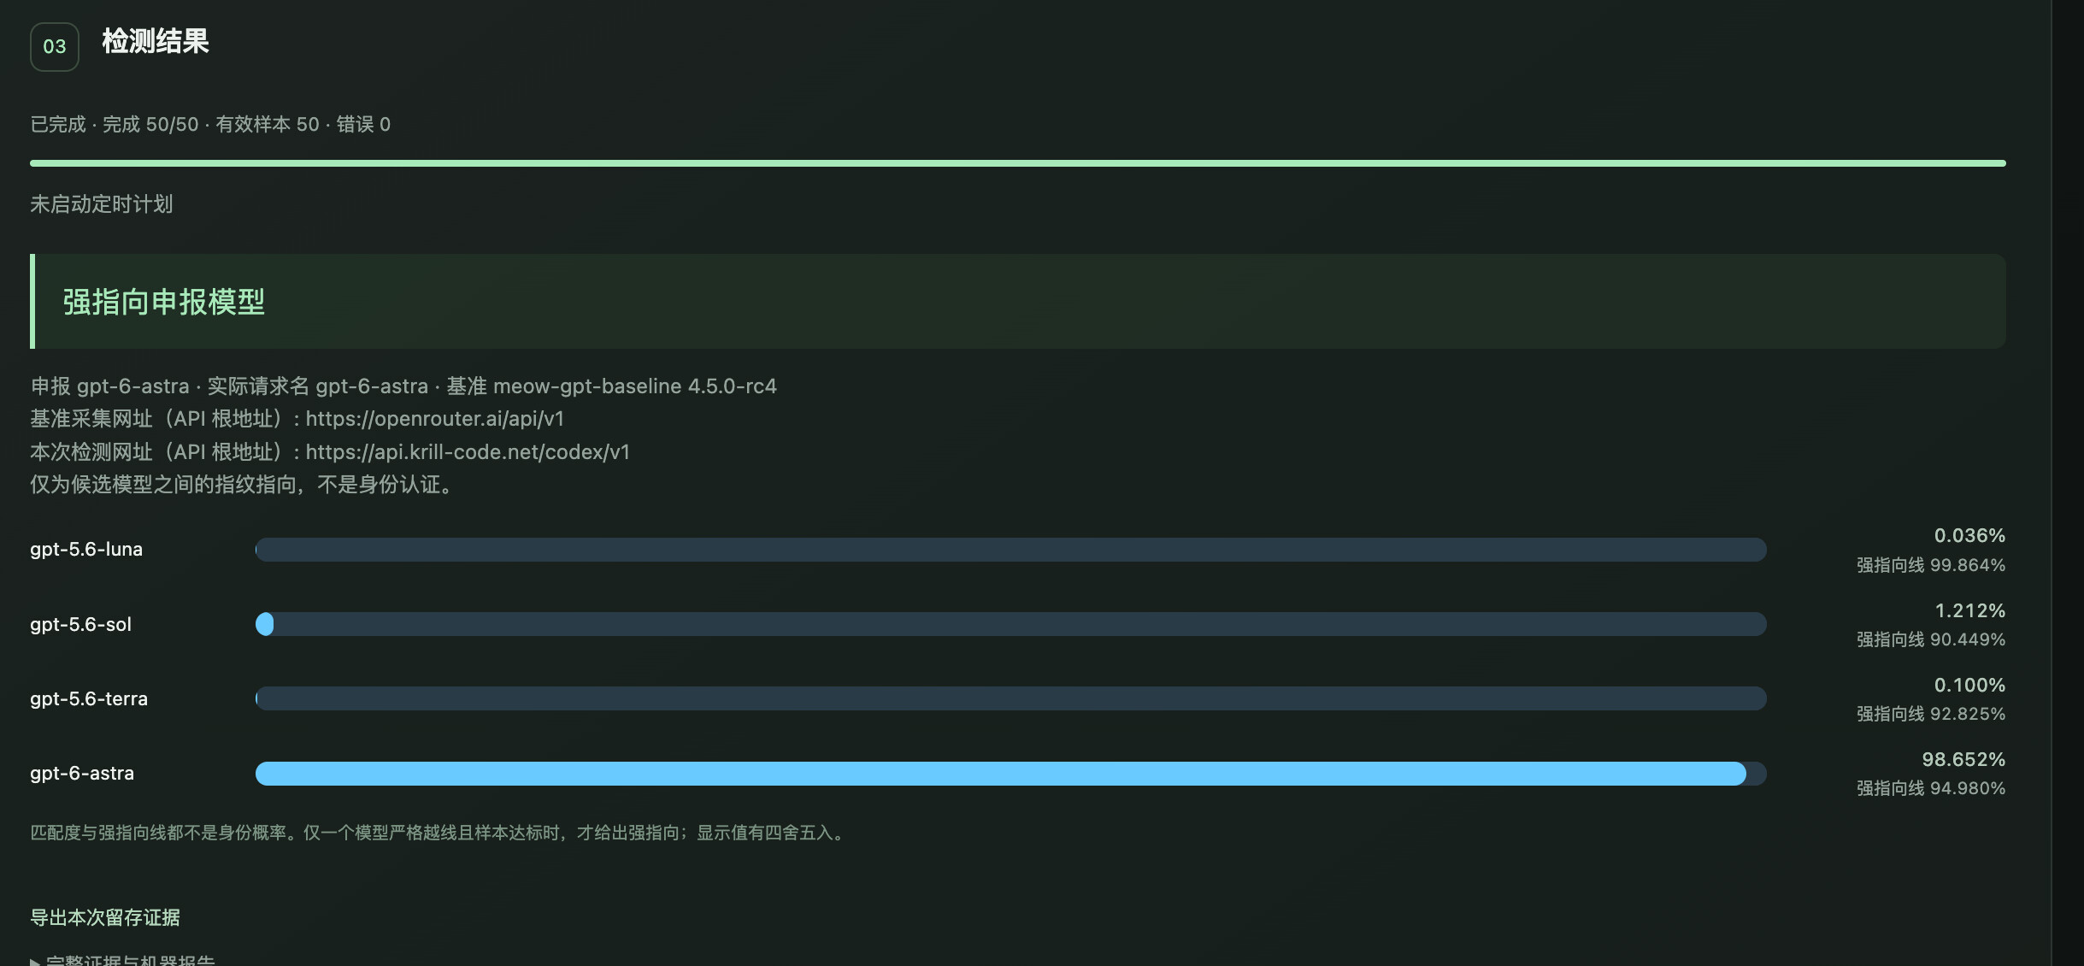The width and height of the screenshot is (2084, 966).
Task: Click the 已完成 50/50 status line
Action: 210,124
